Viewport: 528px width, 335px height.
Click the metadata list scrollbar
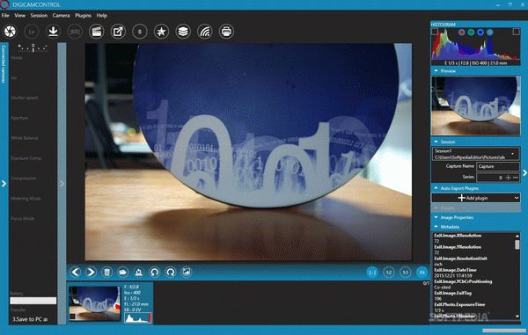click(517, 275)
